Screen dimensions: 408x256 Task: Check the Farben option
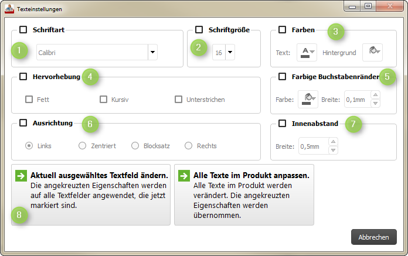[283, 29]
